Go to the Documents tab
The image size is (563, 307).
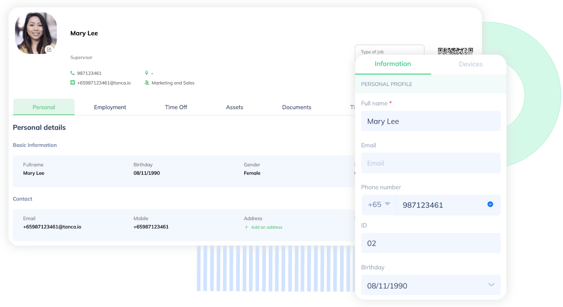click(297, 107)
